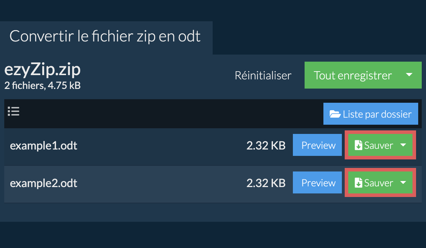
Task: Preview the file example1.odt
Action: click(x=317, y=145)
